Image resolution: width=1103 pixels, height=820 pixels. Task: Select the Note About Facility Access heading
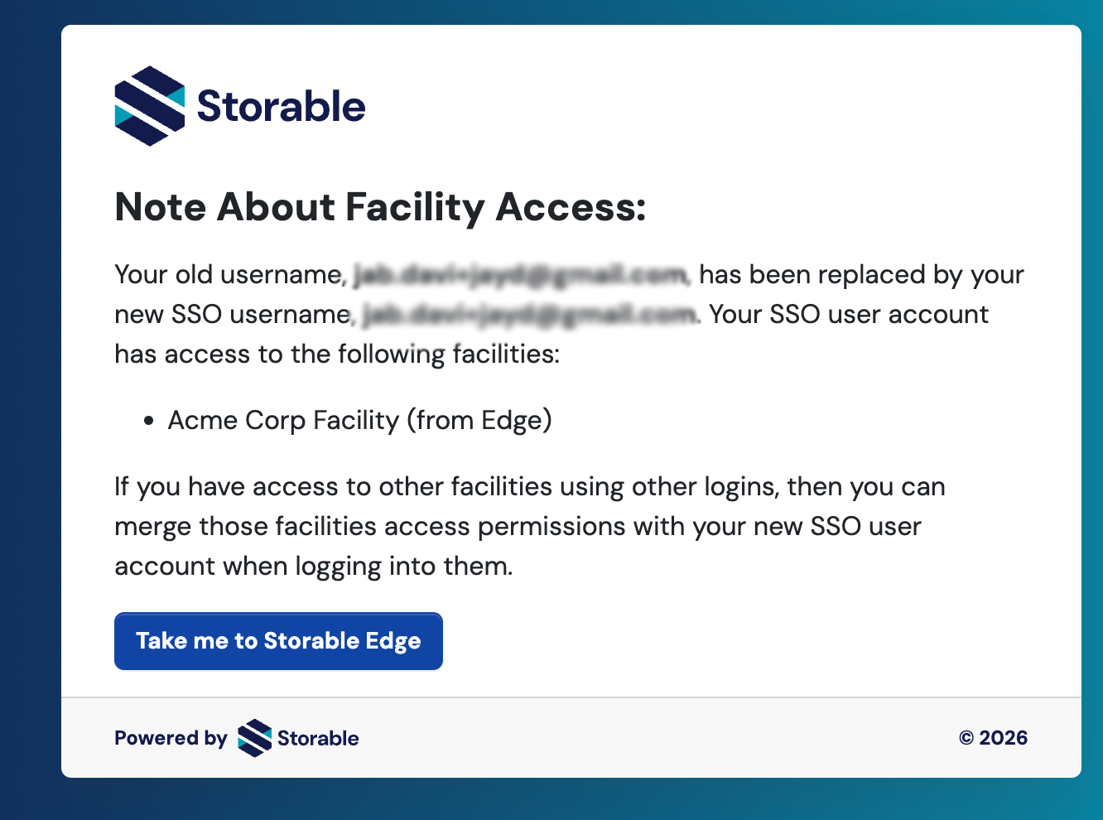(380, 207)
